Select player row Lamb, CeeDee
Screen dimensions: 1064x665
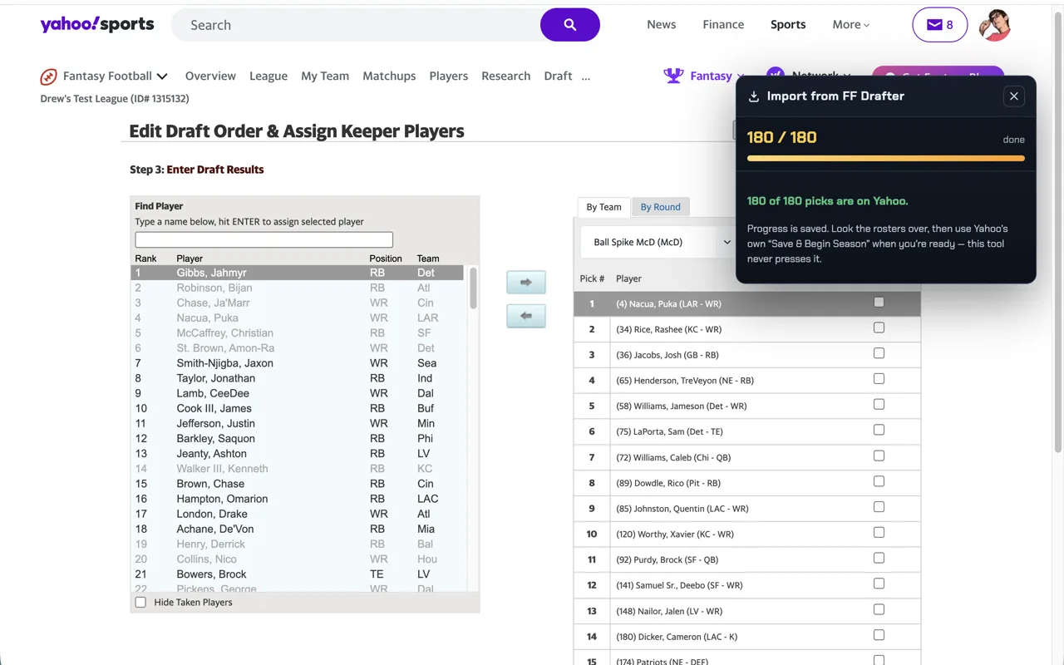point(298,393)
